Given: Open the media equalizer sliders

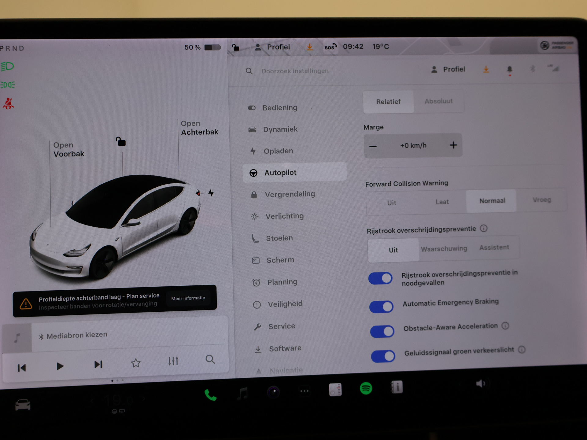Looking at the screenshot, I should pyautogui.click(x=173, y=361).
